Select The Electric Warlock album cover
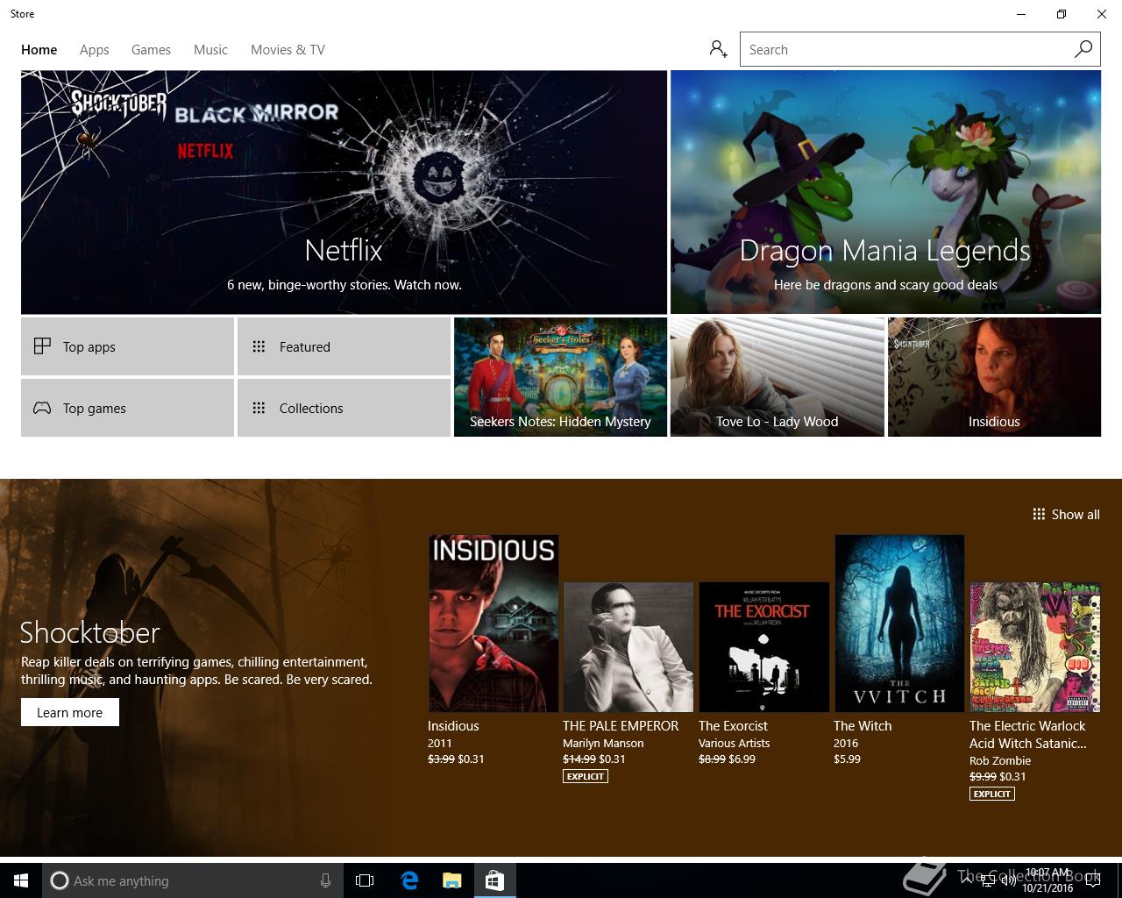Image resolution: width=1122 pixels, height=898 pixels. tap(1034, 647)
